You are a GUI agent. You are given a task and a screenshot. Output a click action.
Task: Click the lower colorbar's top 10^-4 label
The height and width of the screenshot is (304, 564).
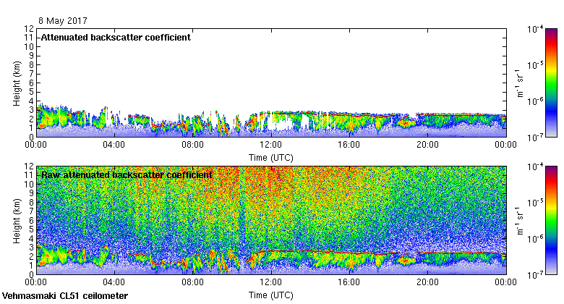tap(535, 166)
